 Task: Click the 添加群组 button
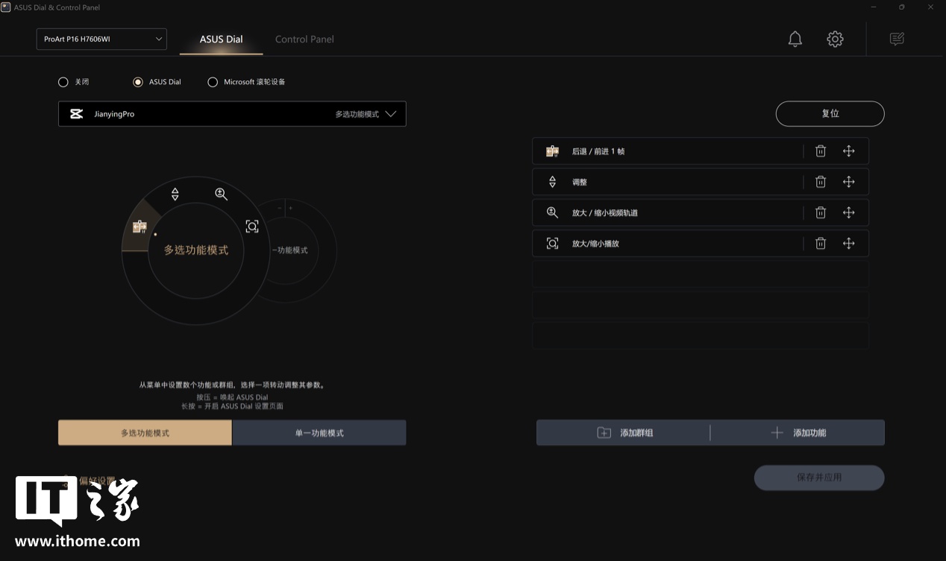tap(624, 433)
